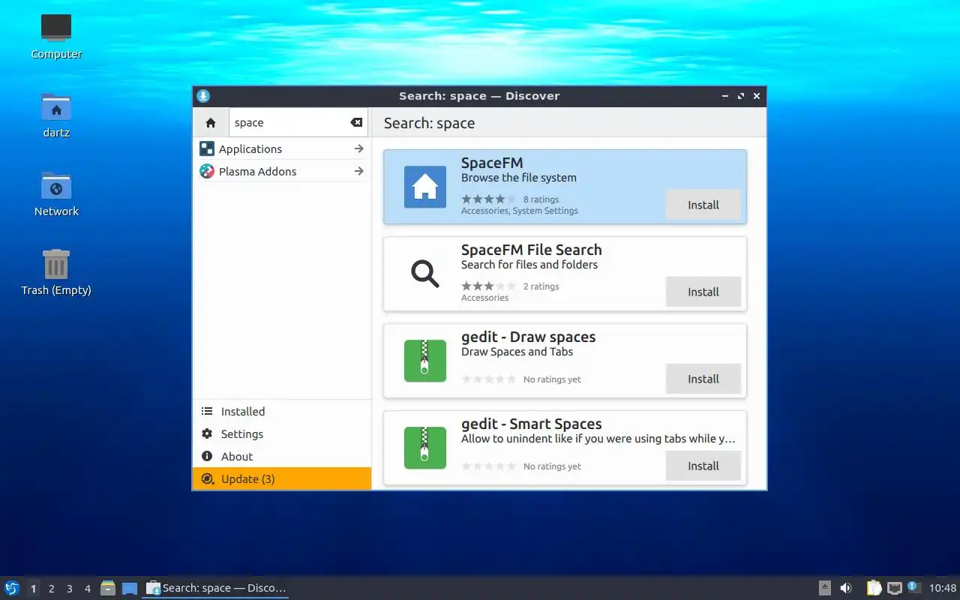Minimize the Discover window
This screenshot has height=600, width=960.
click(x=725, y=96)
